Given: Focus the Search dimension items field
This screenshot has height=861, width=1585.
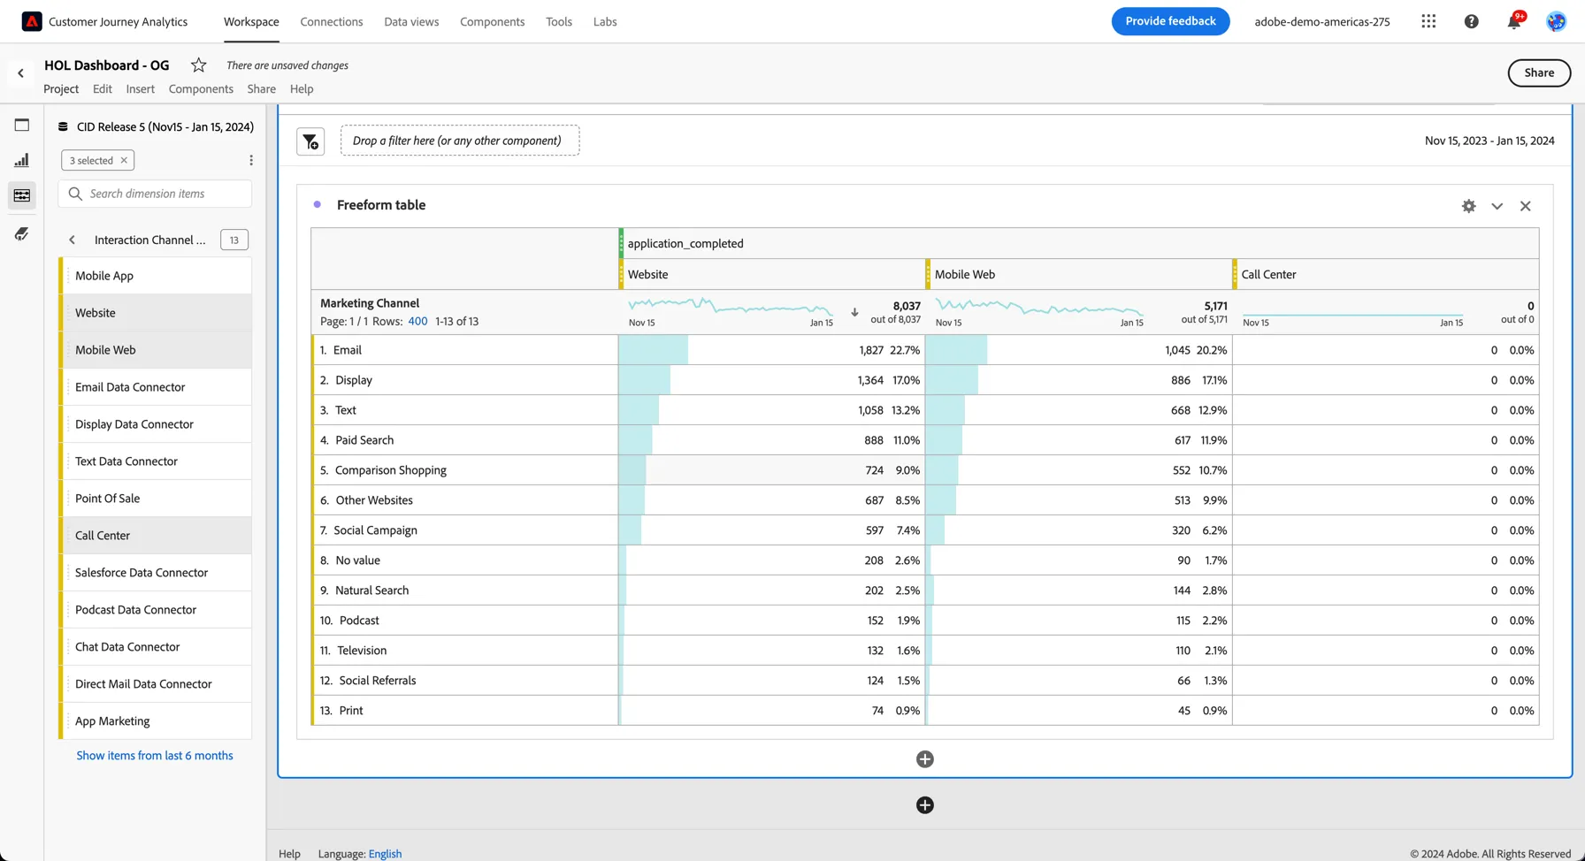Looking at the screenshot, I should (156, 194).
